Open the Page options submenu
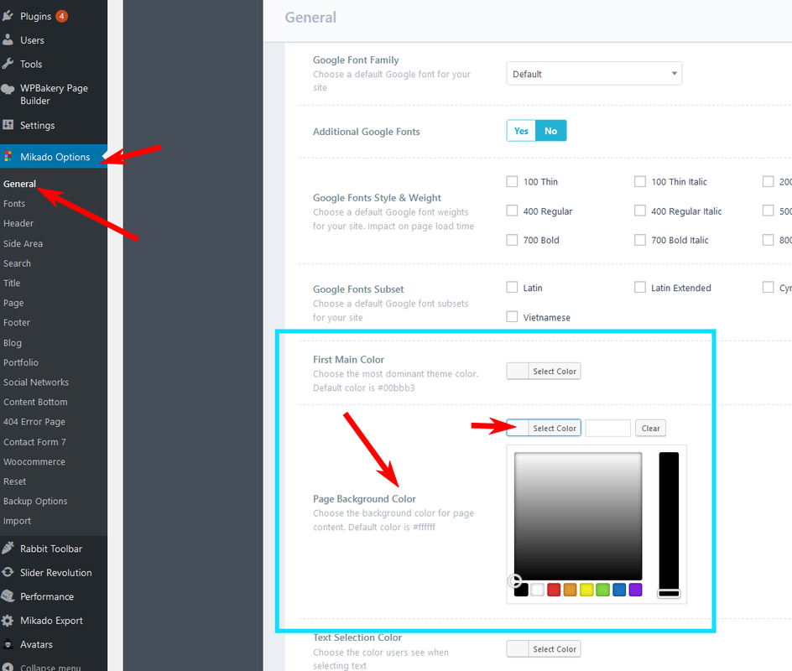The width and height of the screenshot is (792, 671). click(x=13, y=303)
